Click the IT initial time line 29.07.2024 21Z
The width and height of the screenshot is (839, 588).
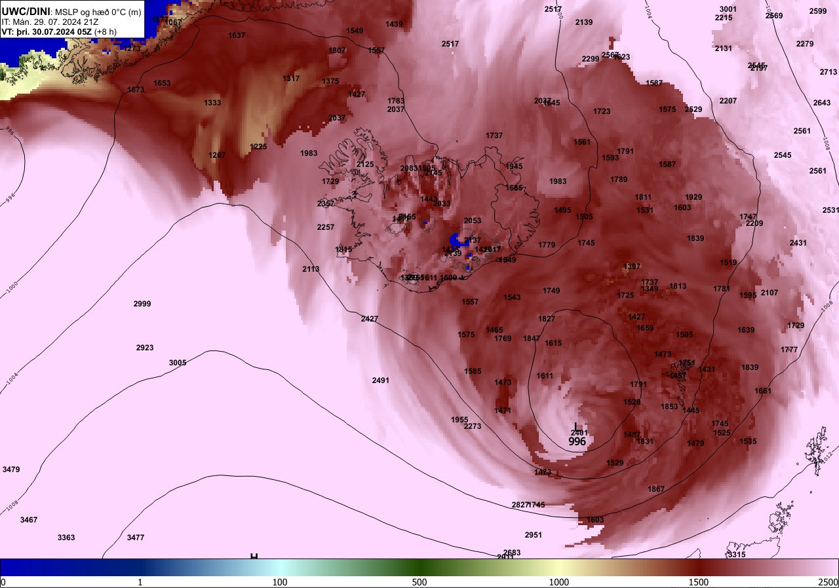tap(50, 22)
